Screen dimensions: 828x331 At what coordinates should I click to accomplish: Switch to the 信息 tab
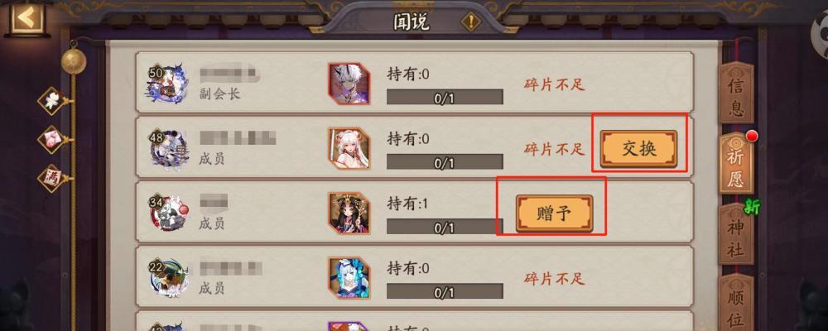click(736, 93)
